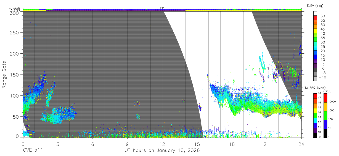The width and height of the screenshot is (339, 156).
Task: Click range gate tick label 100
Action: [15, 95]
